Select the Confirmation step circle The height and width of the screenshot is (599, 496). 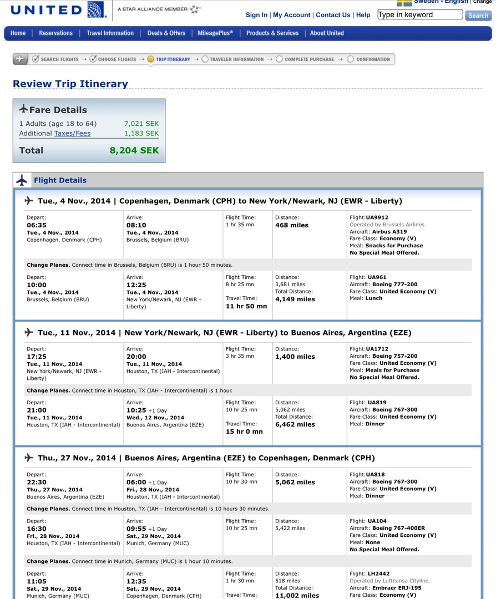(x=350, y=59)
